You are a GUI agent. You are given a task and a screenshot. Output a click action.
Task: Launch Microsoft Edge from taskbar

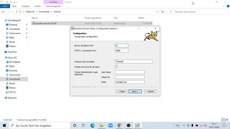point(93,125)
